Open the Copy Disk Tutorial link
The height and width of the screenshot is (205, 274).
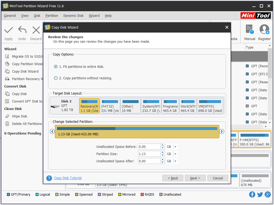tap(68, 178)
